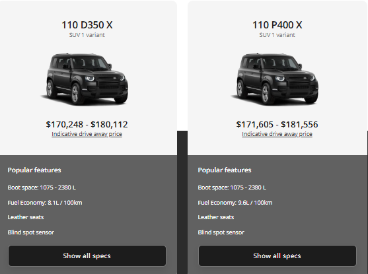
Task: Select the 110 P400 X vehicle image
Action: pos(275,79)
